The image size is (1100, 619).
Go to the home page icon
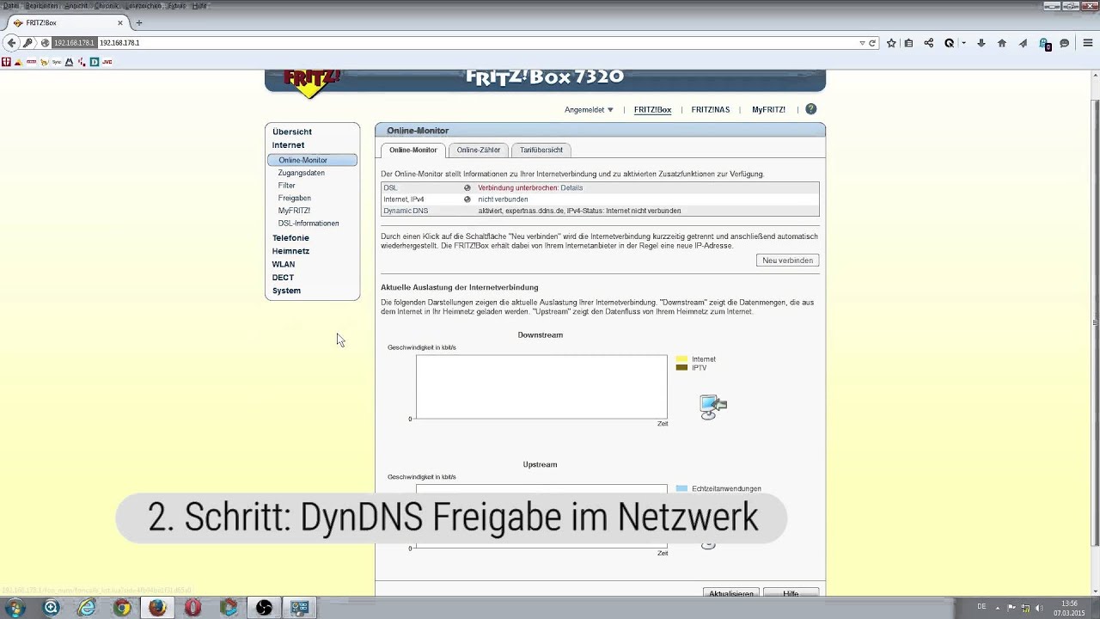1002,43
